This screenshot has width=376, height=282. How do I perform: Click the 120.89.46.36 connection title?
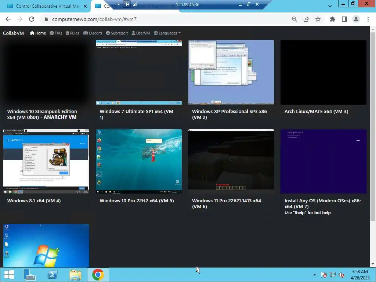click(188, 4)
